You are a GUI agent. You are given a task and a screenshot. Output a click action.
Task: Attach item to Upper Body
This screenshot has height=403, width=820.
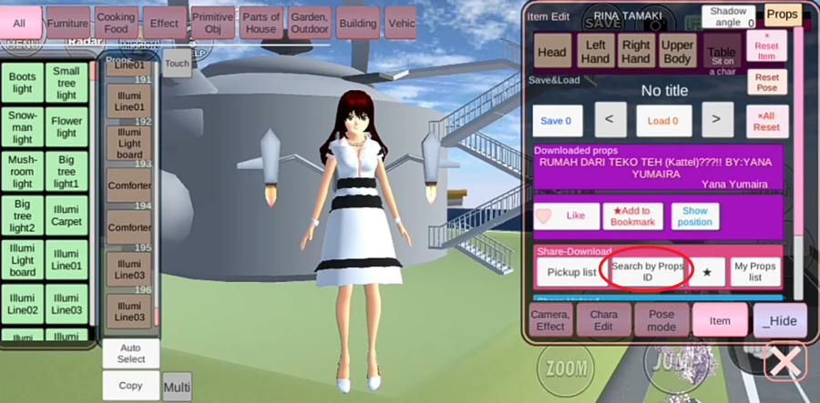point(677,52)
